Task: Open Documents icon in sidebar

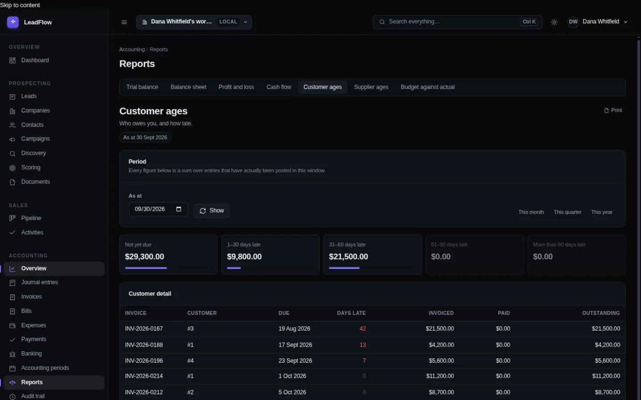Action: [x=12, y=182]
